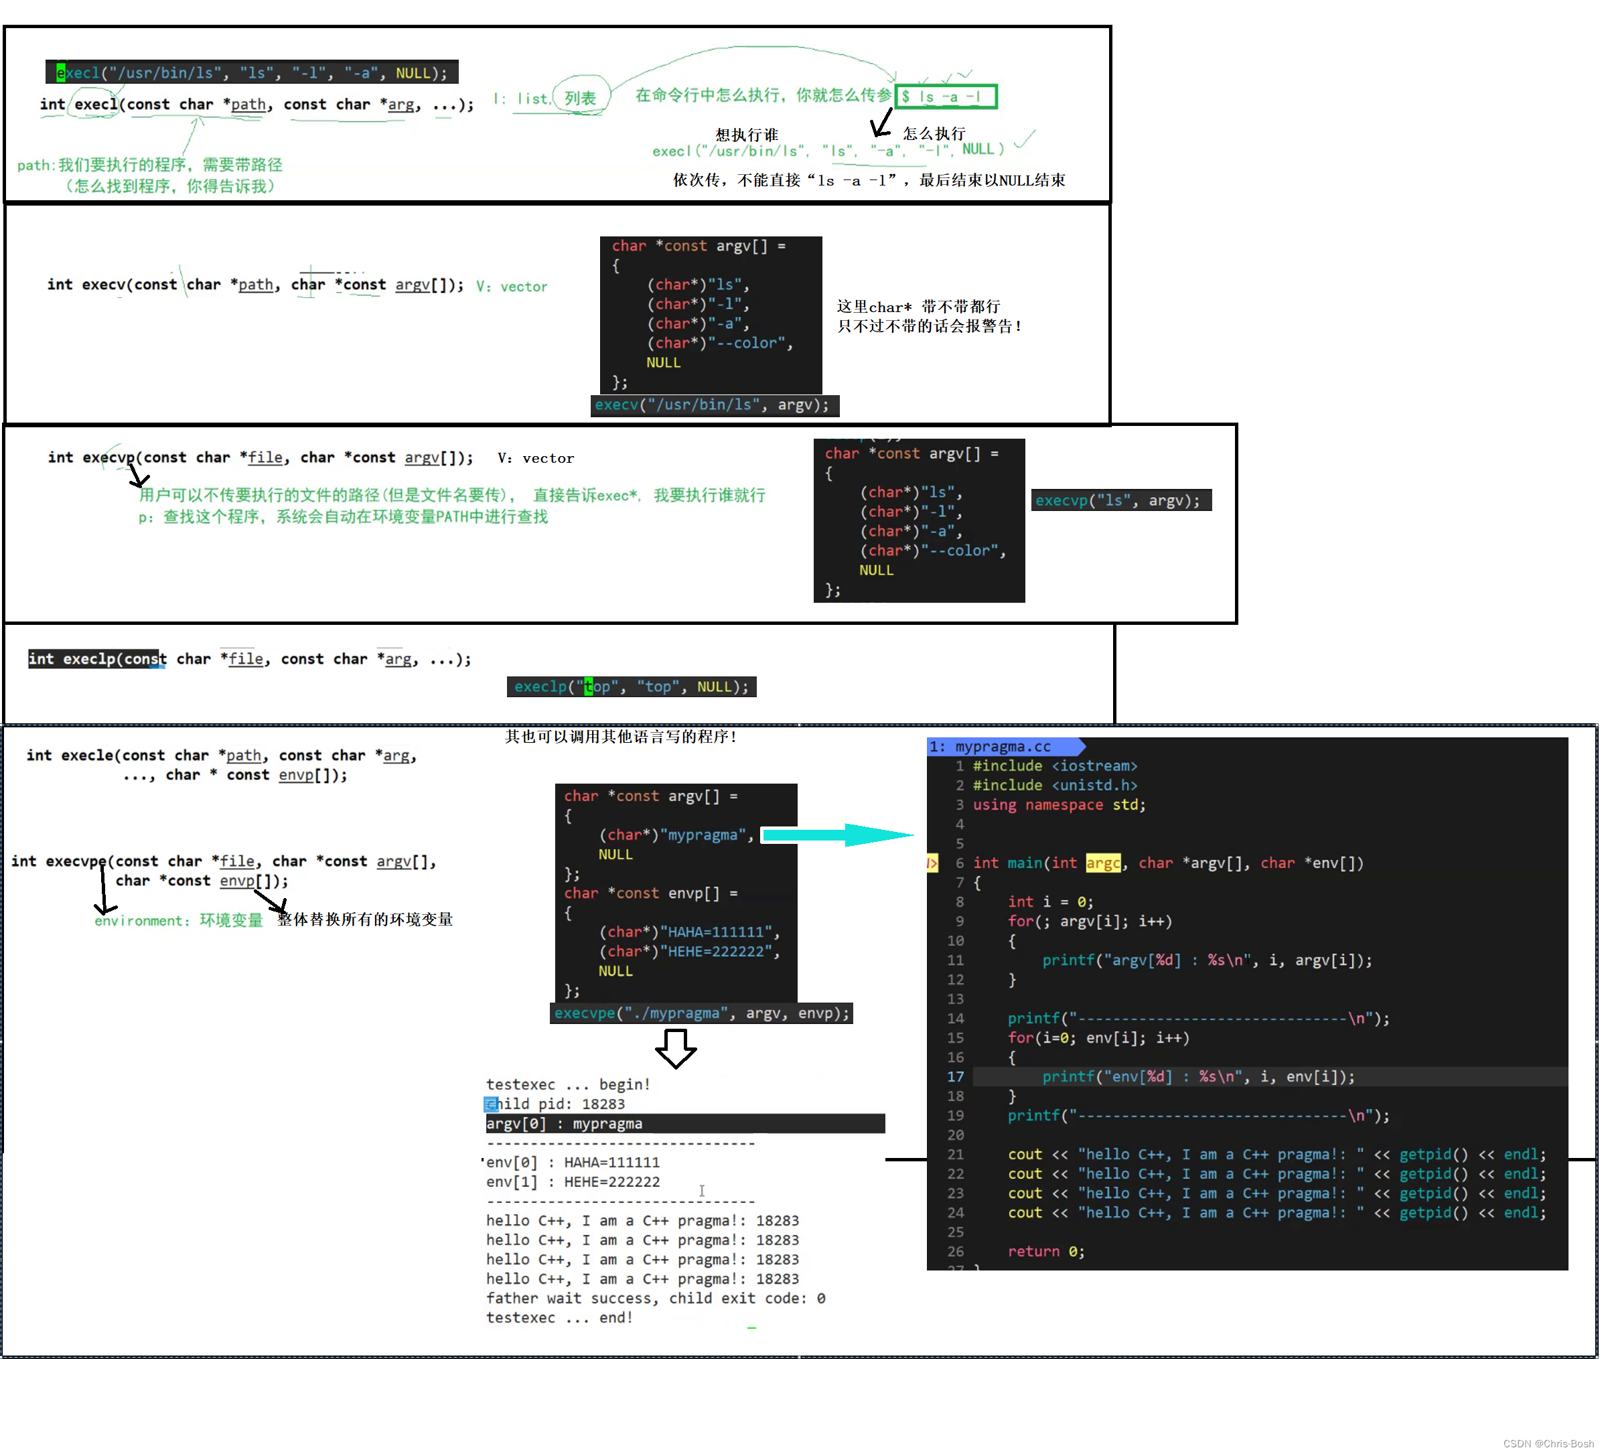This screenshot has width=1604, height=1454.
Task: Click the '依次传, 不能直接' note ending in NULL结束
Action: [869, 180]
